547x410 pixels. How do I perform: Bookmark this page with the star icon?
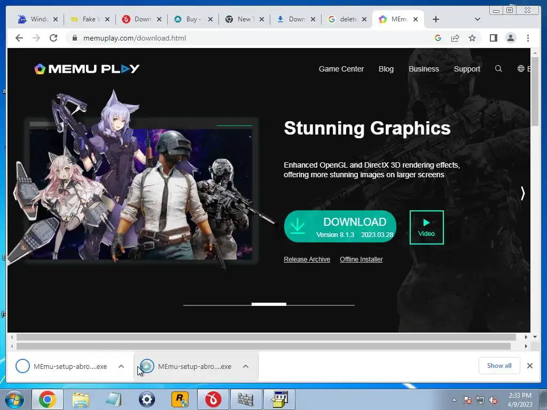pos(472,38)
